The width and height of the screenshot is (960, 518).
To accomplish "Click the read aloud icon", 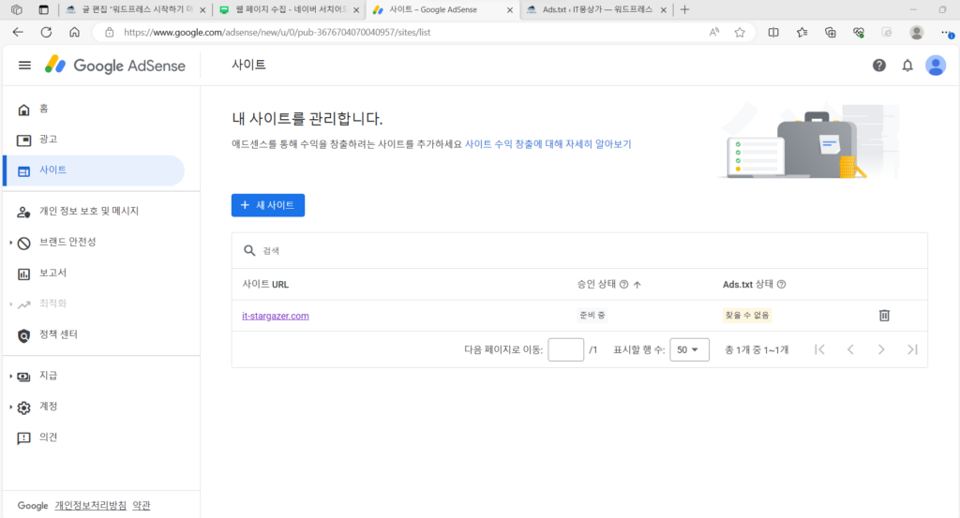I will tap(713, 33).
